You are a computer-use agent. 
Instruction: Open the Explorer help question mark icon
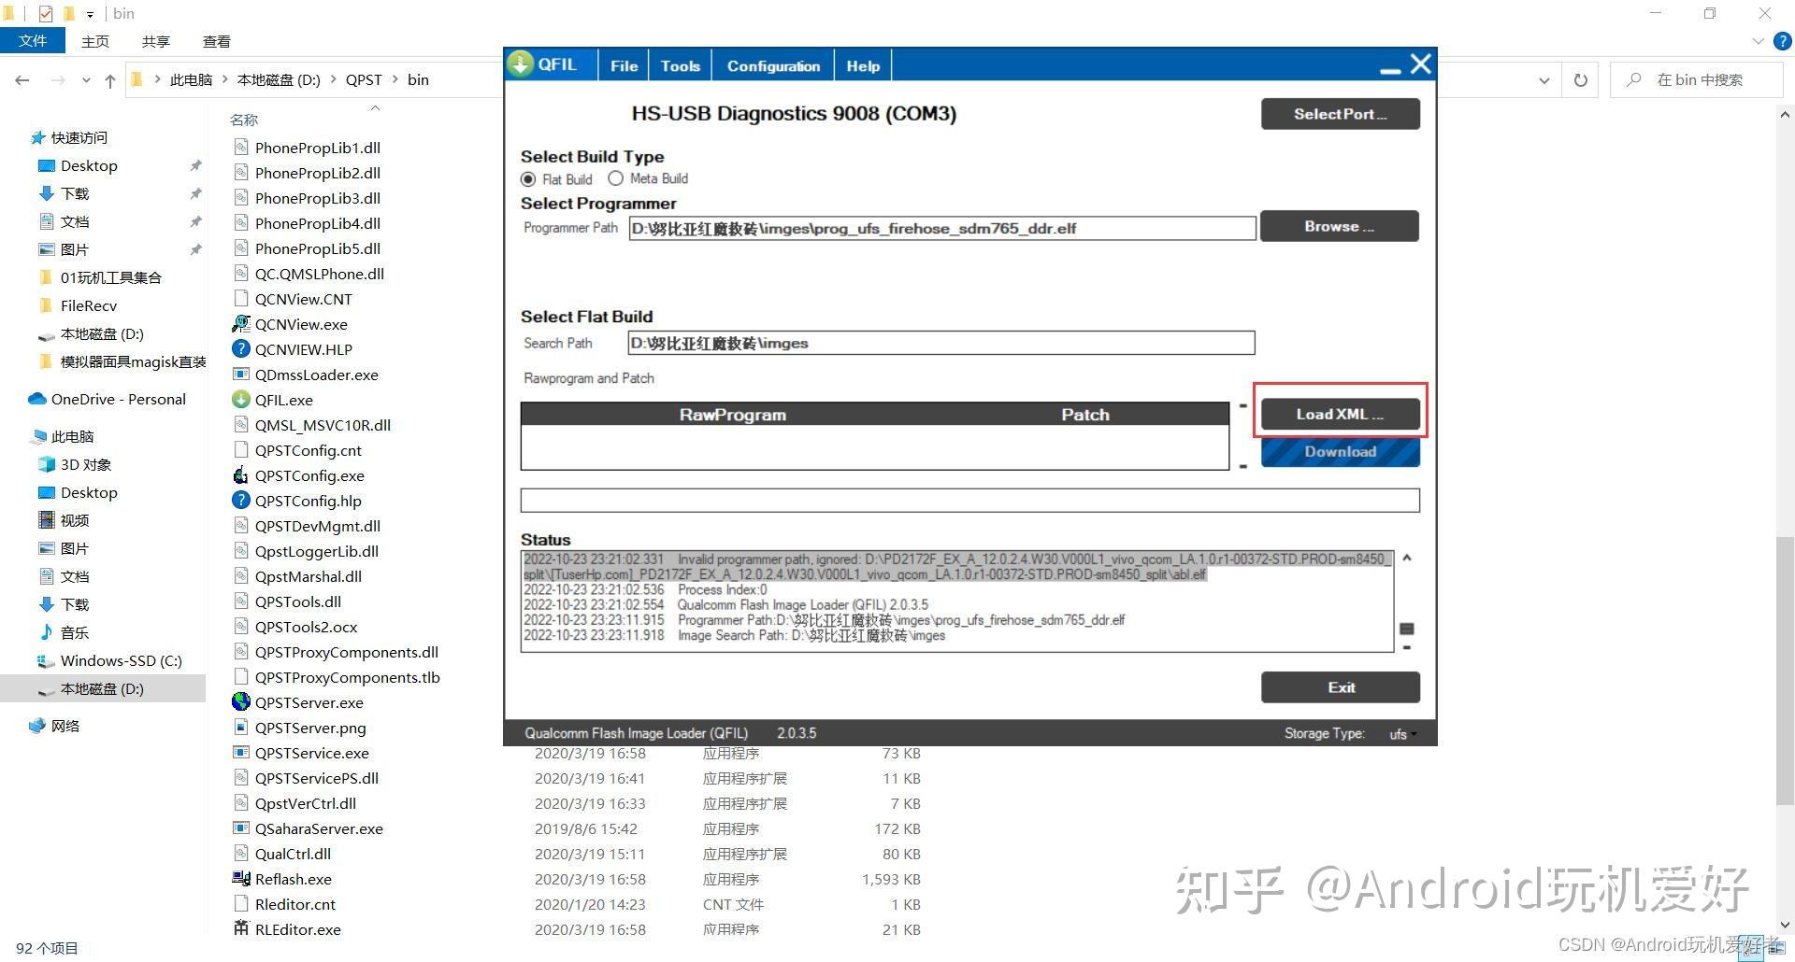click(1782, 41)
